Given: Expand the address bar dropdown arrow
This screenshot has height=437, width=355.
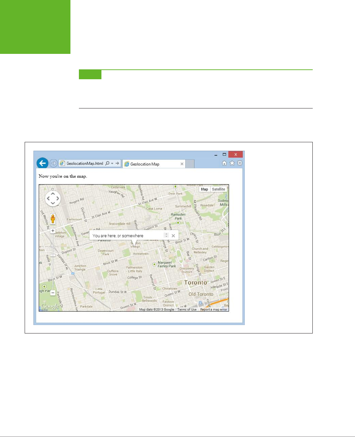Looking at the screenshot, I should (x=112, y=163).
